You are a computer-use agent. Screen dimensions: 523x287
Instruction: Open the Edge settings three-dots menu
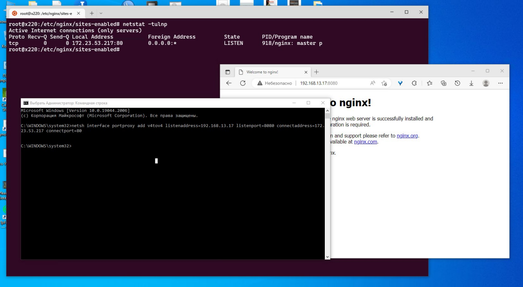(501, 83)
